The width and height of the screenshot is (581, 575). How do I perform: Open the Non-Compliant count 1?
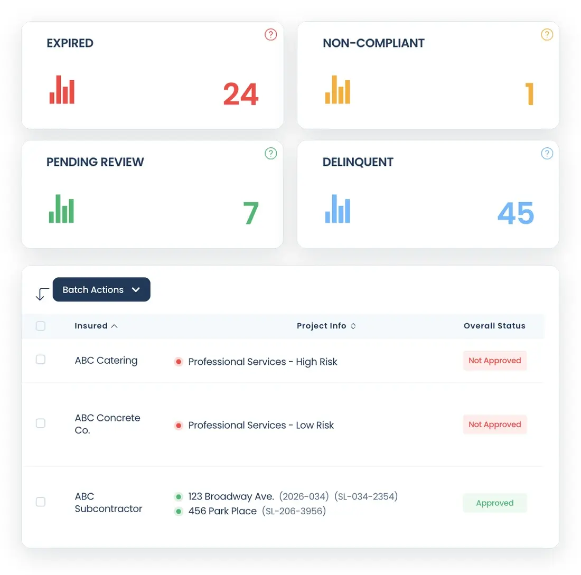pos(529,94)
